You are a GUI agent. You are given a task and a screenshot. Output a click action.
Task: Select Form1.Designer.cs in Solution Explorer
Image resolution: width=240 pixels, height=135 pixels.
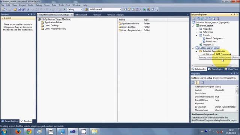pos(215,38)
